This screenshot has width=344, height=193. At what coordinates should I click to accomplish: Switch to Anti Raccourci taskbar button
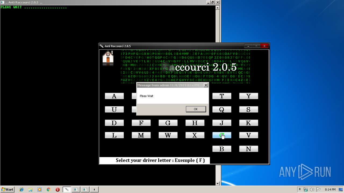pos(67,190)
